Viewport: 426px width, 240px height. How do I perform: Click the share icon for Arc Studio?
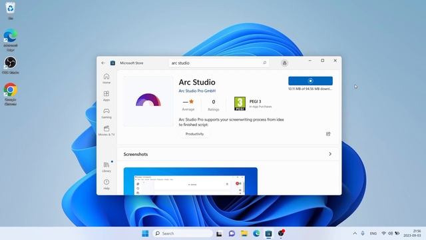coord(328,134)
